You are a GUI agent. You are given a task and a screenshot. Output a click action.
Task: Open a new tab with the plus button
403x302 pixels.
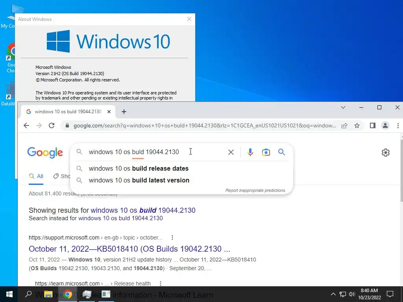click(124, 112)
